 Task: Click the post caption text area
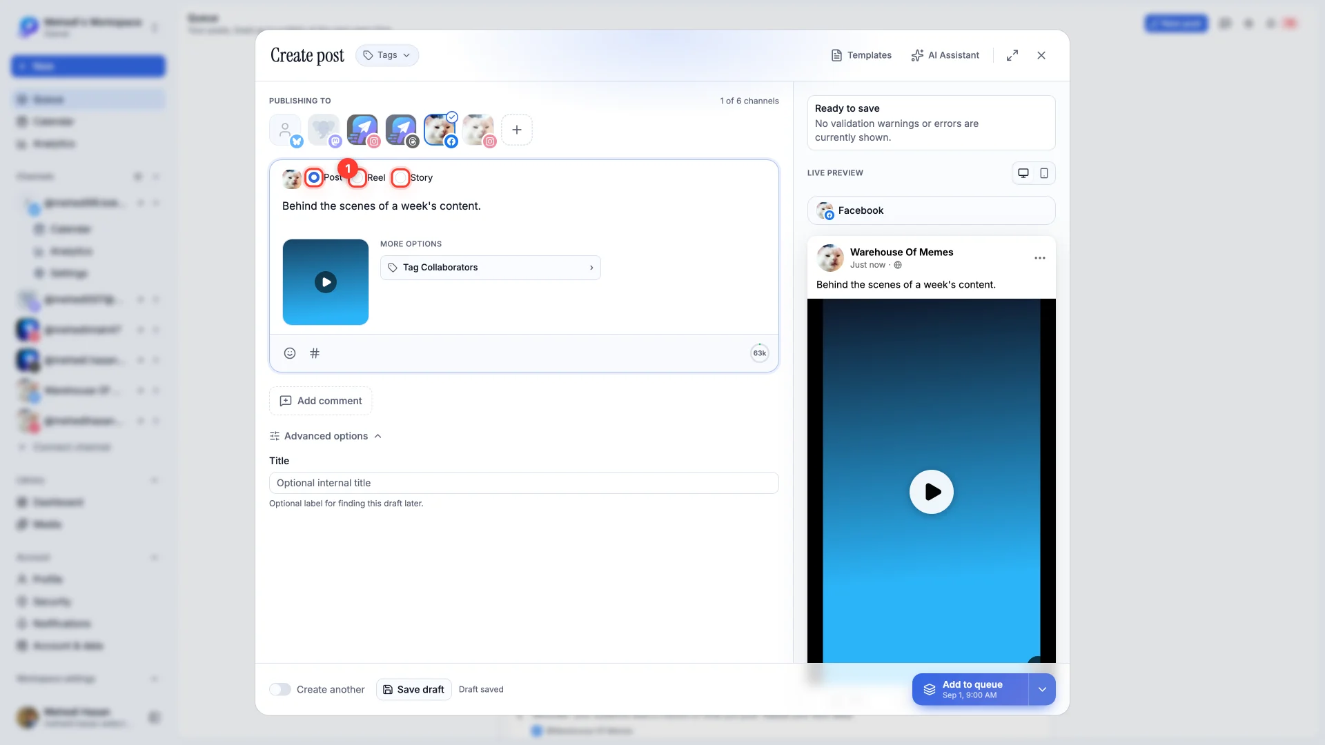pyautogui.click(x=524, y=206)
